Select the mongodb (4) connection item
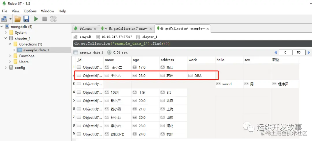This screenshot has width=312, height=141. (x=21, y=27)
